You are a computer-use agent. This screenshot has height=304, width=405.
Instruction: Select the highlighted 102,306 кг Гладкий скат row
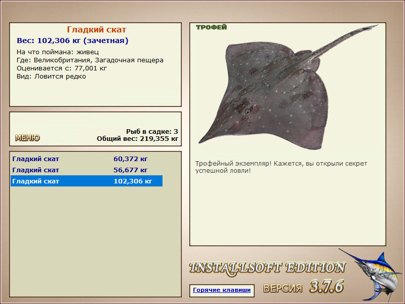[x=87, y=181]
